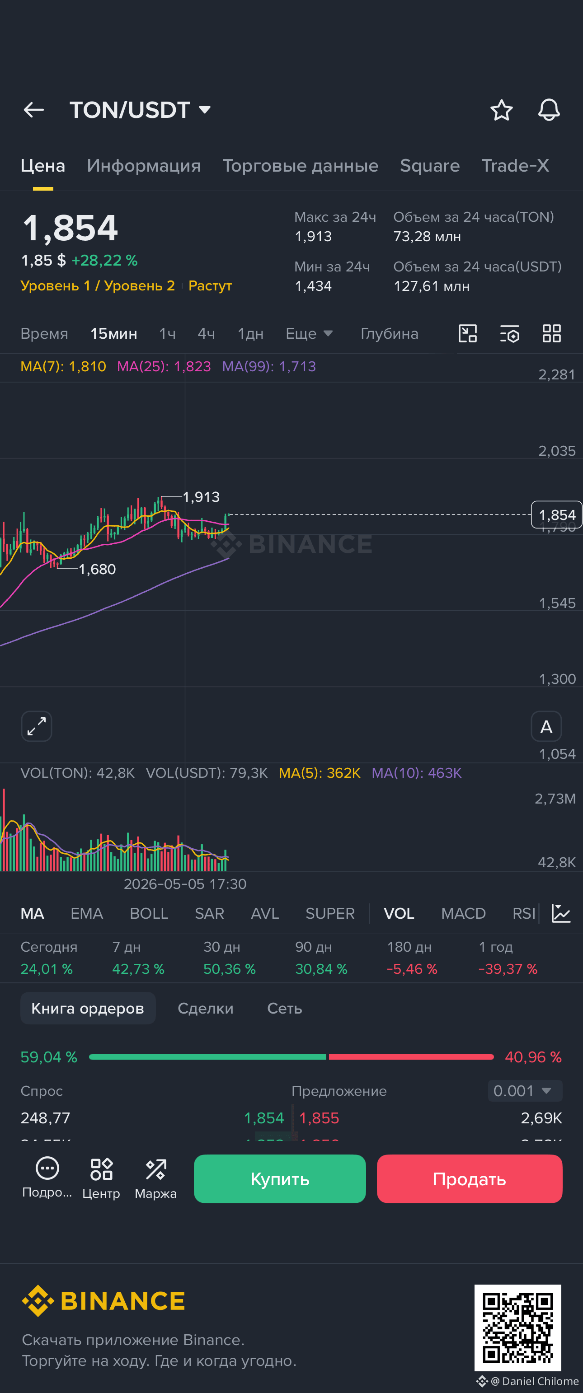Tap the back arrow icon

[x=33, y=110]
